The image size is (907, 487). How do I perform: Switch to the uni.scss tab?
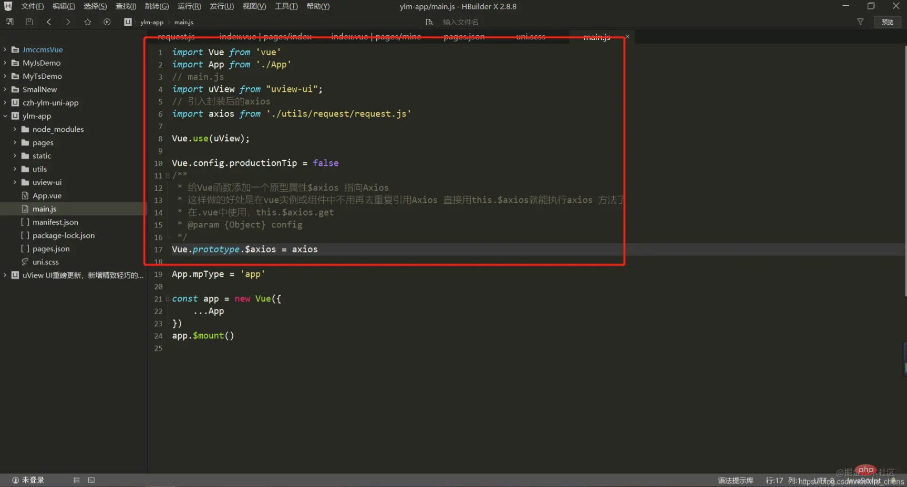pyautogui.click(x=531, y=36)
